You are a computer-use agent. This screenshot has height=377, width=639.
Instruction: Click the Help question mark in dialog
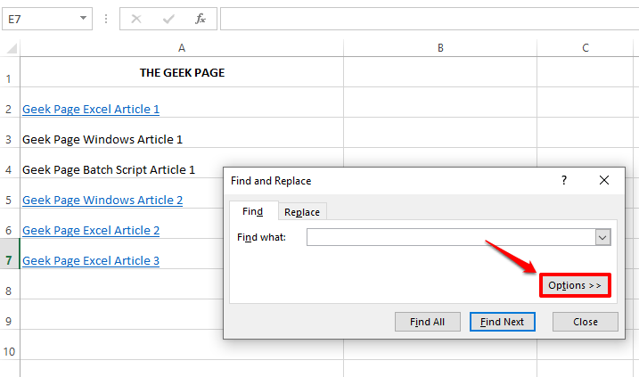pos(563,180)
